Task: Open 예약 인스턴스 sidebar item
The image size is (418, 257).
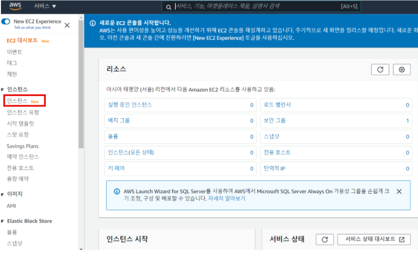Action: point(23,157)
